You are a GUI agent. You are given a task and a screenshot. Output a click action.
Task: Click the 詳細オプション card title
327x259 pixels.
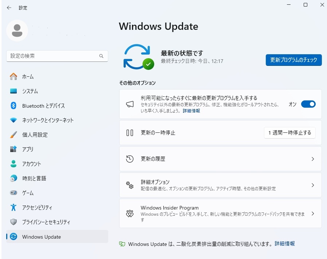click(x=155, y=182)
